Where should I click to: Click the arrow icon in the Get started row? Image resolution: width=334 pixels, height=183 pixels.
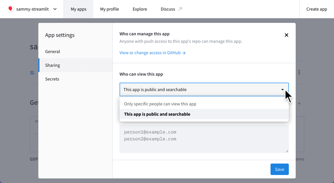pos(299,104)
